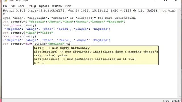The image size is (182, 102).
Task: Open the Shell menu
Action: point(22,6)
